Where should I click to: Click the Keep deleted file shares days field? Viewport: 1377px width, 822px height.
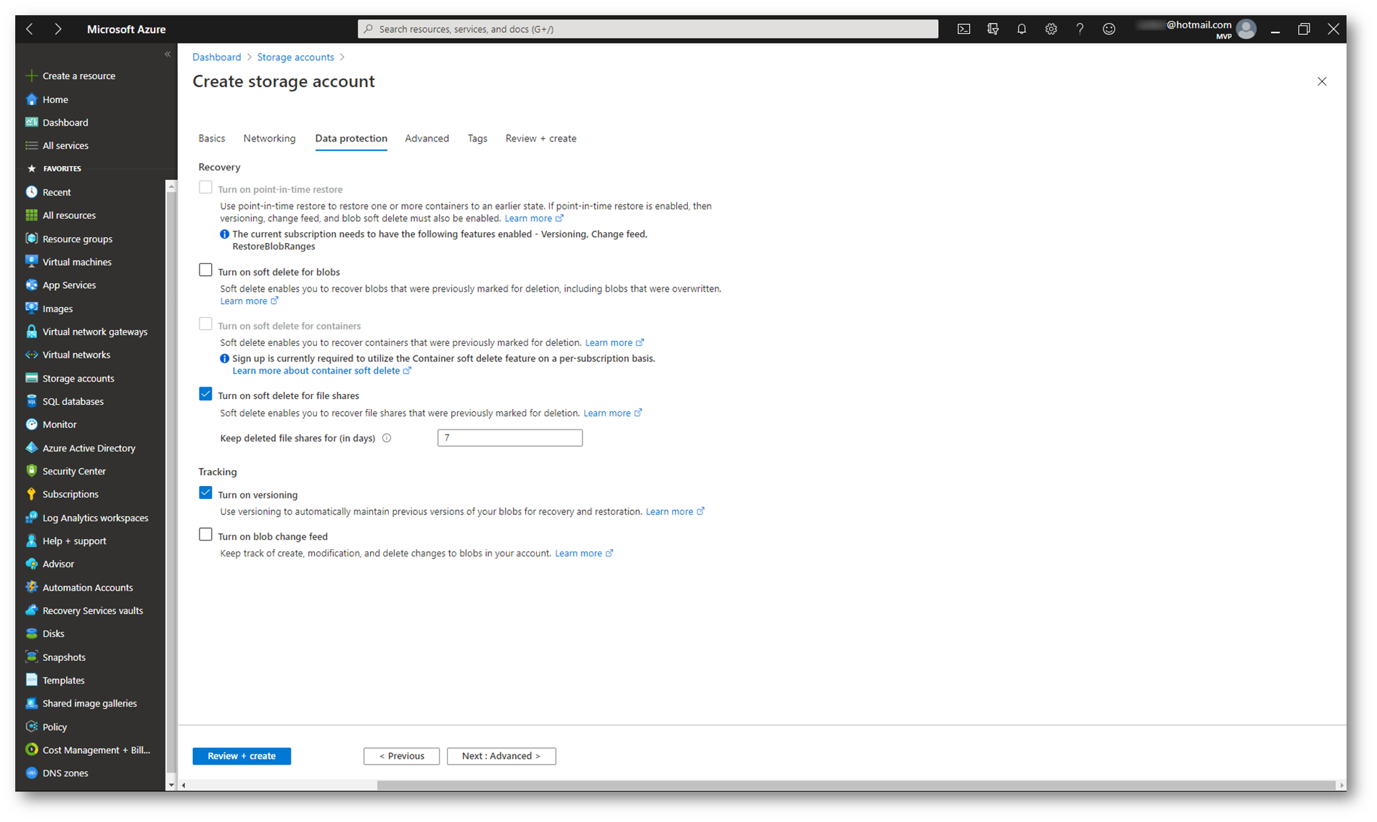click(510, 437)
